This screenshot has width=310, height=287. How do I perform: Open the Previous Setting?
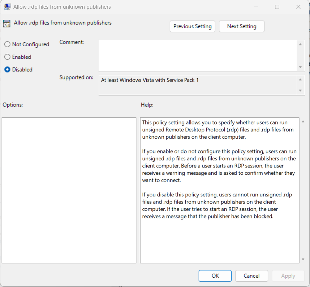[192, 26]
